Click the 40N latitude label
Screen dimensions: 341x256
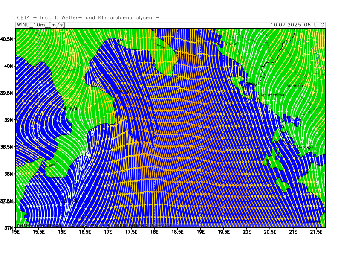(8, 66)
